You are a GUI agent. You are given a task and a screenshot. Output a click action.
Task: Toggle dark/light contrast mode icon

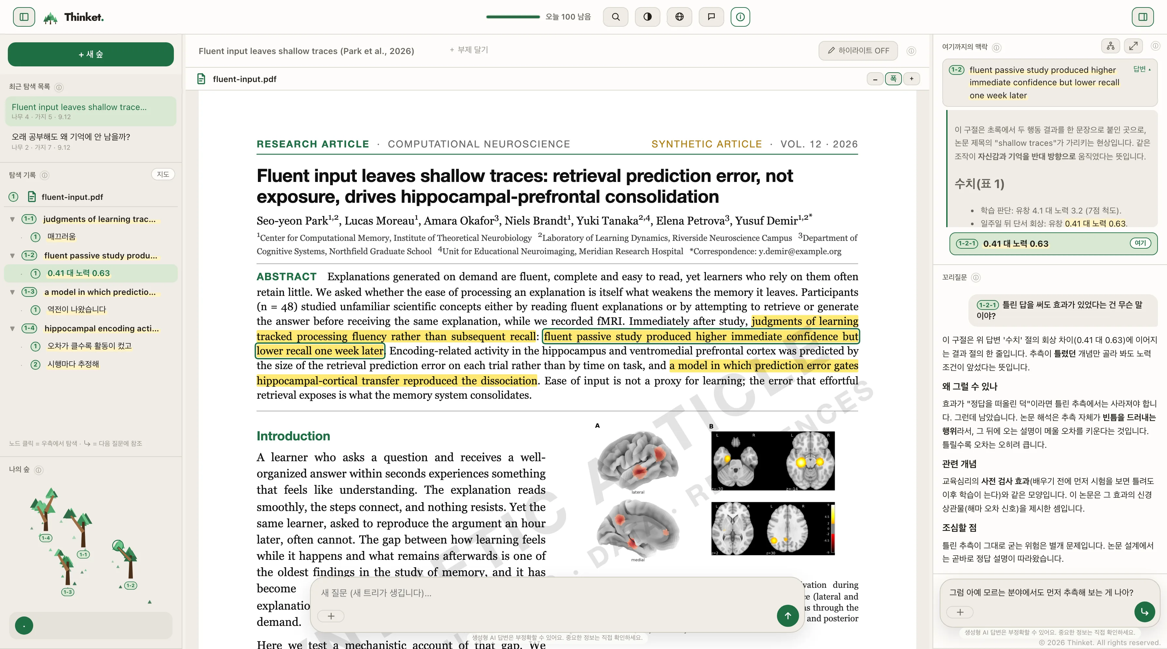[x=647, y=17]
